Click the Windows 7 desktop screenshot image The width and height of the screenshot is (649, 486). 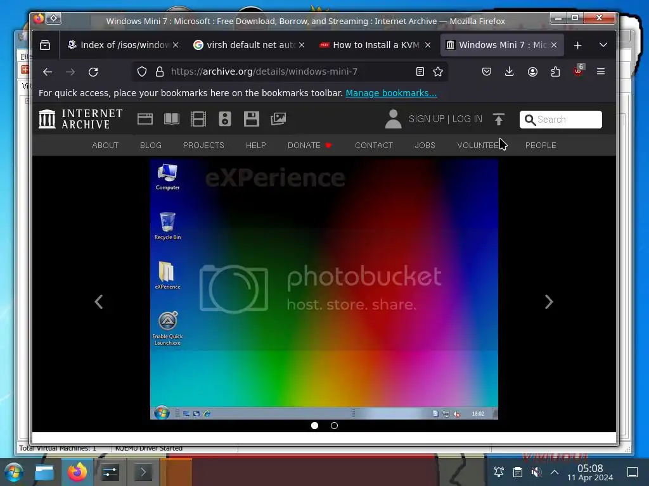point(324,289)
